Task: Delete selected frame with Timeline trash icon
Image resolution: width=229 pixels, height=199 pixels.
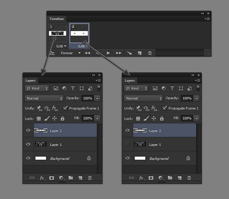Action: click(x=150, y=53)
